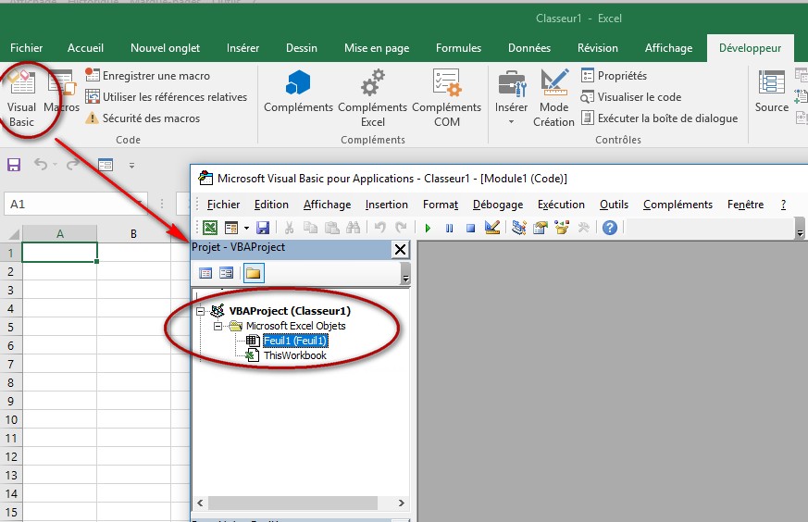
Task: Close the Projet - VBAProject pane
Action: point(400,249)
